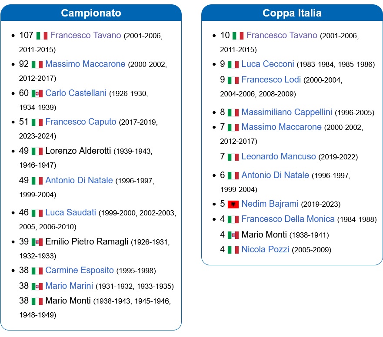This screenshot has width=383, height=337.
Task: Click the Italian flag next to 107 Francesco Tavano
Action: click(42, 36)
